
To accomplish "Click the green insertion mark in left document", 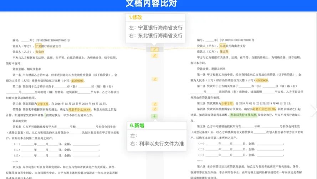I will [x=45, y=115].
